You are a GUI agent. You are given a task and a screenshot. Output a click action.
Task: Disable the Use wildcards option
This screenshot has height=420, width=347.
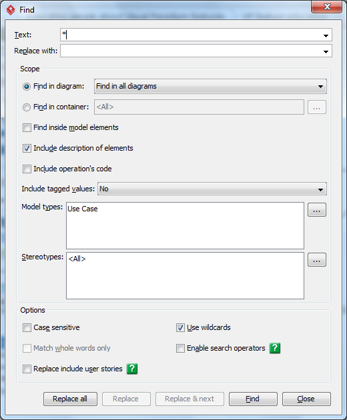click(x=180, y=327)
